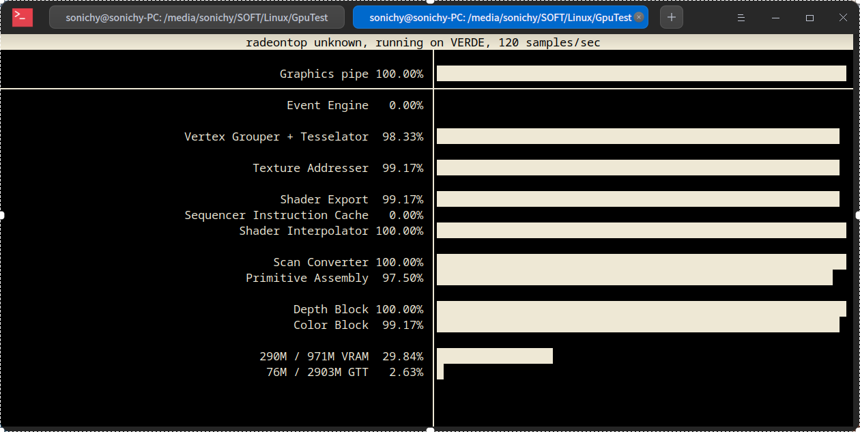The height and width of the screenshot is (432, 860).
Task: Click the Scan Converter 100.00% label
Action: click(x=348, y=262)
